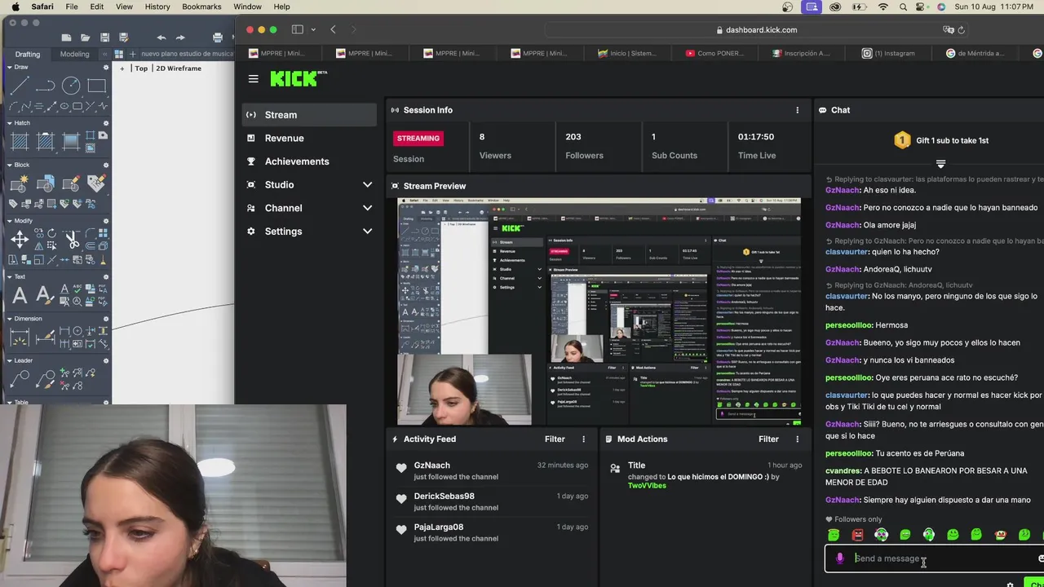Click the purple microphone icon in chat

point(839,558)
